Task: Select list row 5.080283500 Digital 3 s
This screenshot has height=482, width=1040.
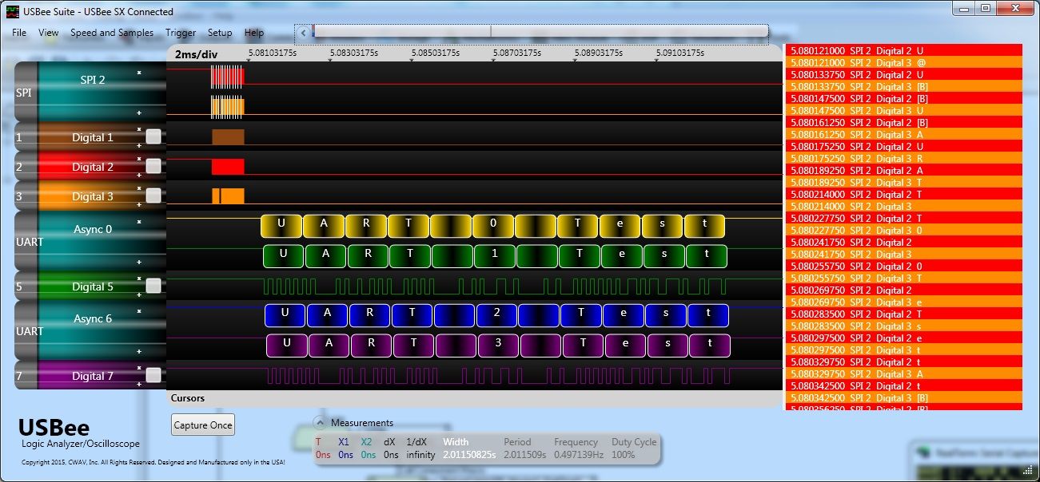Action: click(x=905, y=326)
